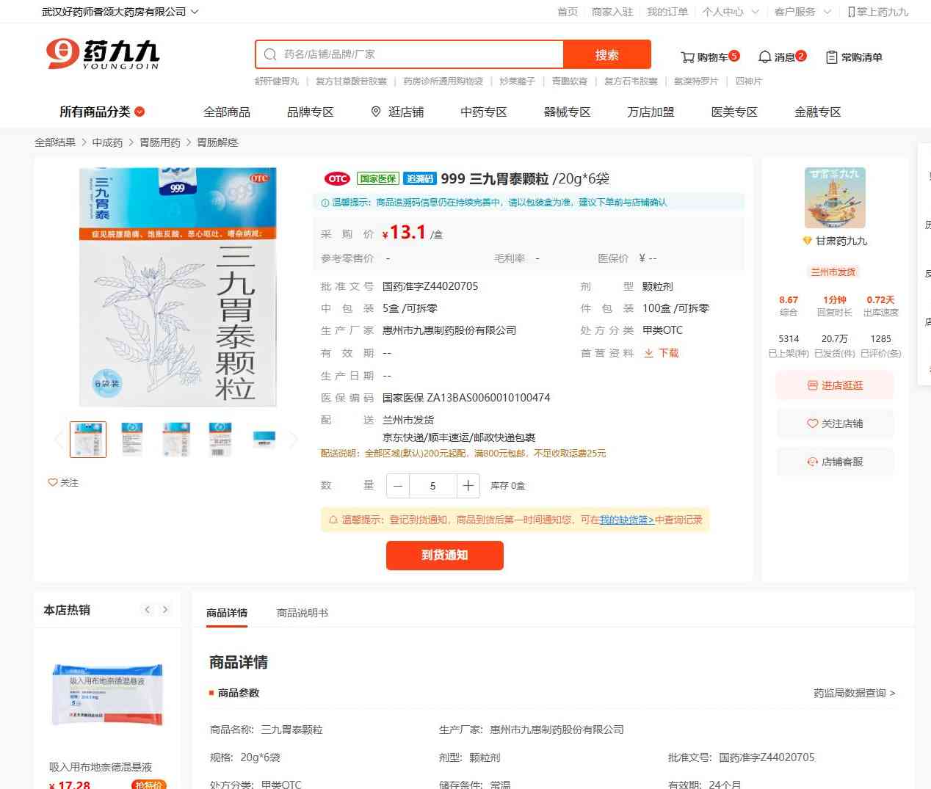
Task: Click the customer service headset icon
Action: point(812,462)
